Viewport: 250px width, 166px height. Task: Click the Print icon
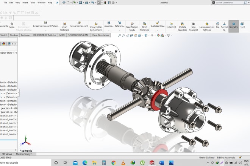[x=86, y=3]
